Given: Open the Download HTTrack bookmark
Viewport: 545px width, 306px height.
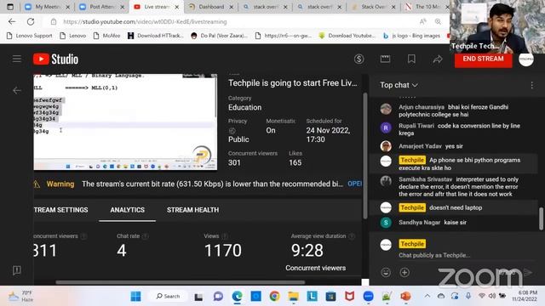Looking at the screenshot, I should (x=155, y=36).
